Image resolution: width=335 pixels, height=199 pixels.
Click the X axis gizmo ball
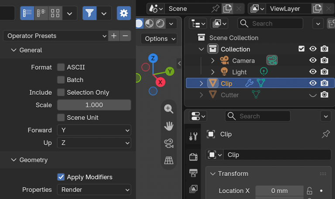pos(161,82)
